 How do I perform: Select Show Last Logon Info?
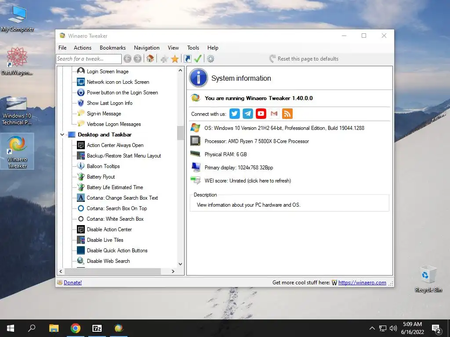pos(109,103)
